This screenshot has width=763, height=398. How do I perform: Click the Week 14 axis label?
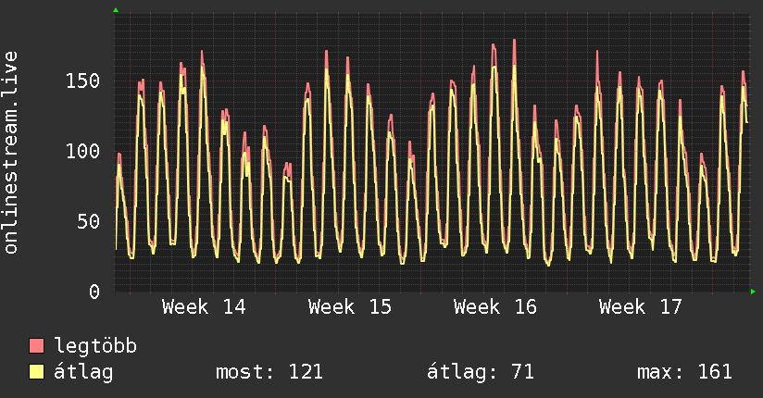tap(204, 307)
